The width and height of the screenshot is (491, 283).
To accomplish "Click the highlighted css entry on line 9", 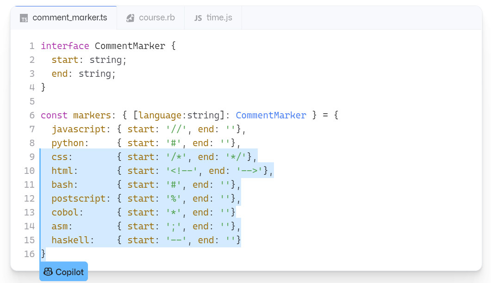I will (x=60, y=157).
